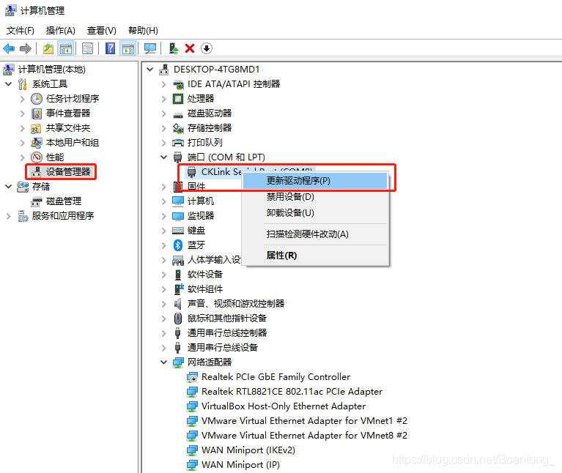Click the Export list toolbar icon
The width and height of the screenshot is (562, 473).
coord(87,48)
